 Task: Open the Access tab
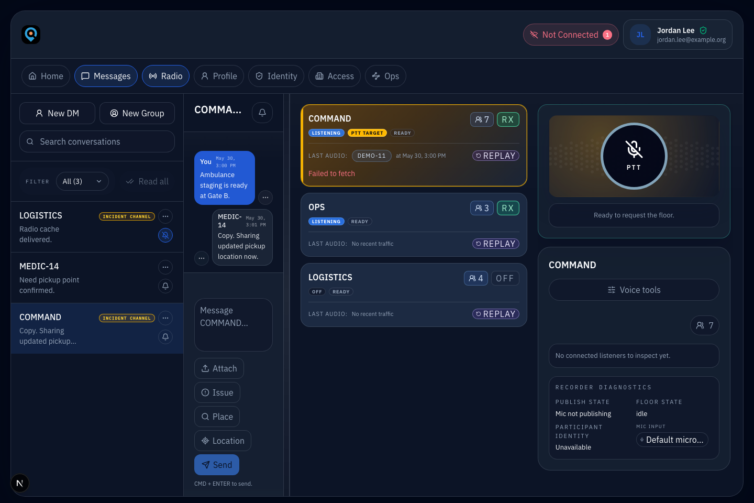(335, 76)
